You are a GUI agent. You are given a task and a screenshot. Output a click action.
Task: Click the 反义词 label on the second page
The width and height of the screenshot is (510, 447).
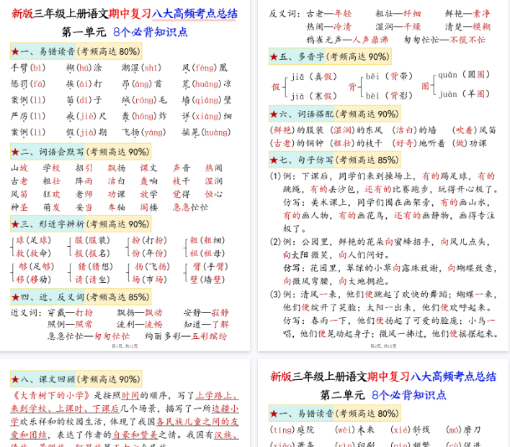coord(282,14)
